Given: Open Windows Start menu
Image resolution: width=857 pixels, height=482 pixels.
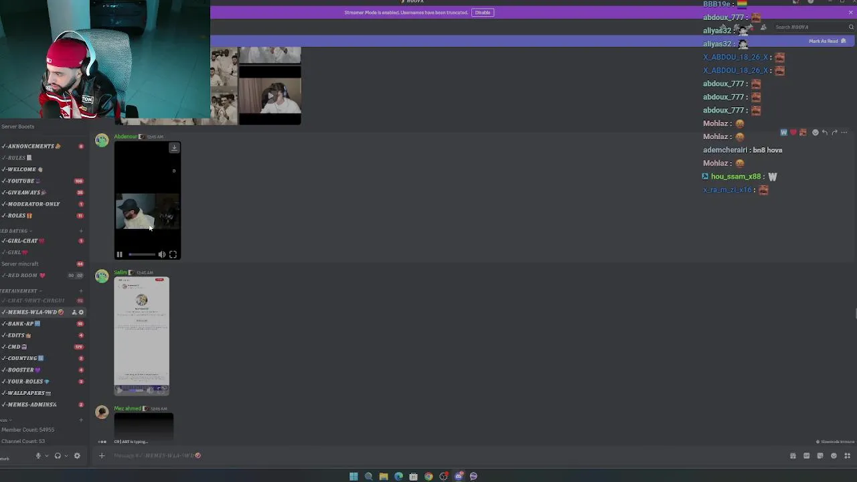Looking at the screenshot, I should click(x=354, y=477).
